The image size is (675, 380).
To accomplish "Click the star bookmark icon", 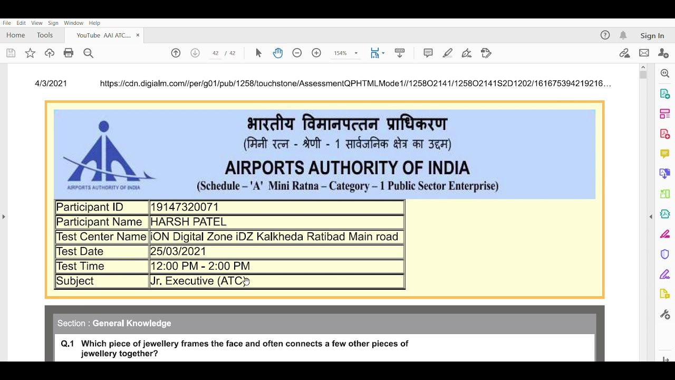I will pos(30,53).
